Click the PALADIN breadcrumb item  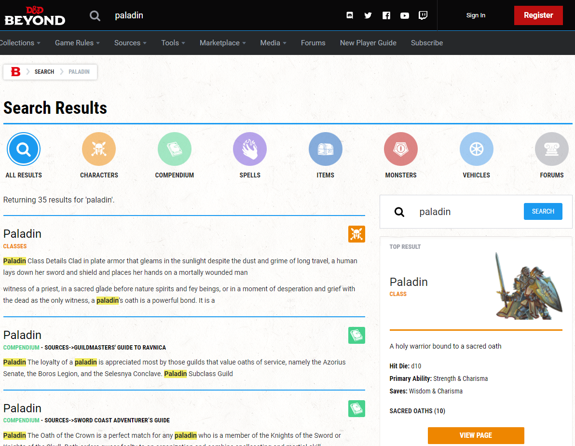coord(79,72)
